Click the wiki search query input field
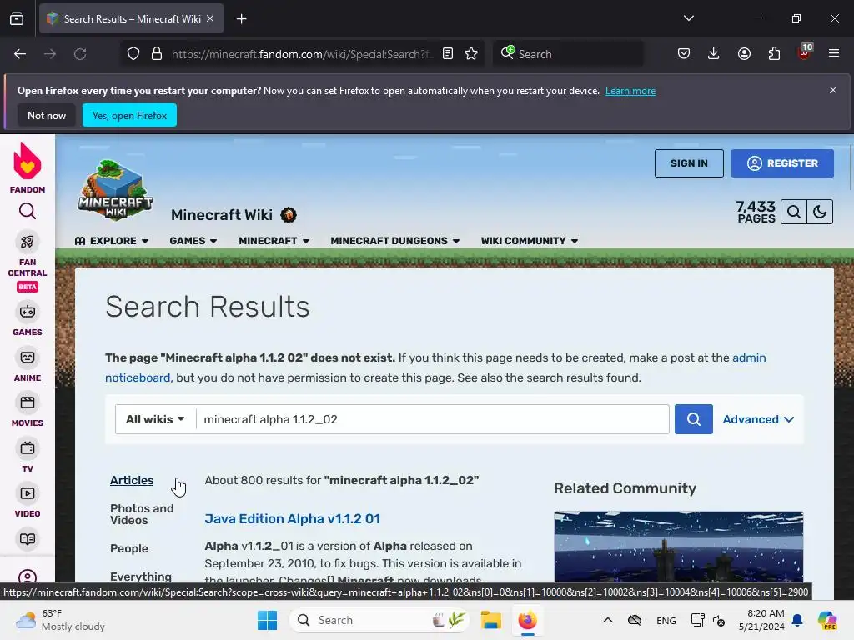Screen dimensions: 854x640 pyautogui.click(x=433, y=419)
